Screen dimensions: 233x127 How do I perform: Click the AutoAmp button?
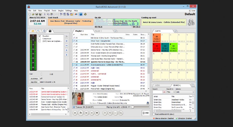click(x=34, y=78)
